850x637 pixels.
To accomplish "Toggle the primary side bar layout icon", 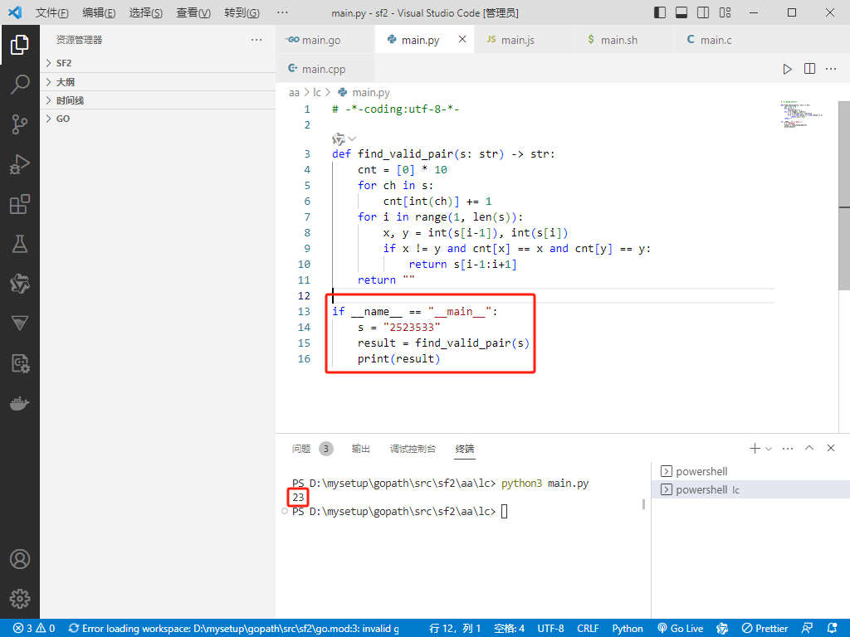I will [x=660, y=12].
